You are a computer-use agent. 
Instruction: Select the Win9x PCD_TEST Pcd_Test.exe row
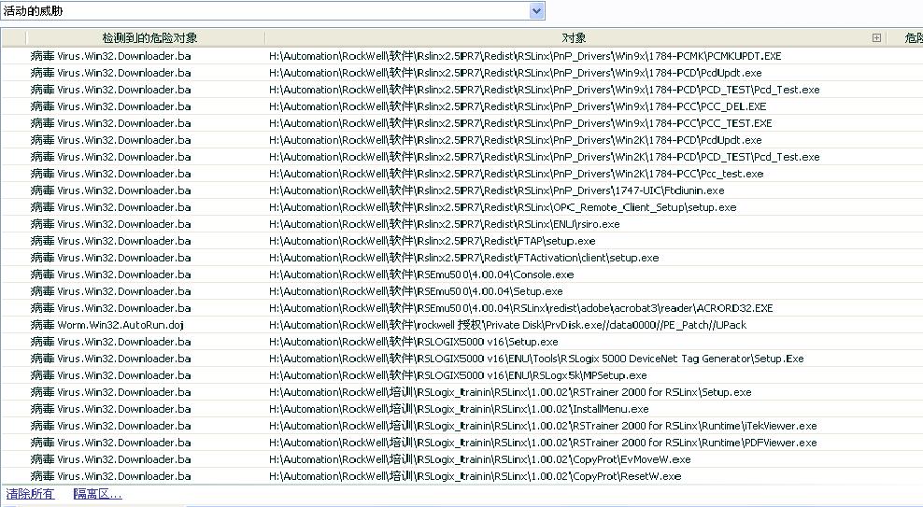461,90
